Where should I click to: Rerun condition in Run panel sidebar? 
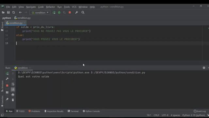[x=7, y=74]
